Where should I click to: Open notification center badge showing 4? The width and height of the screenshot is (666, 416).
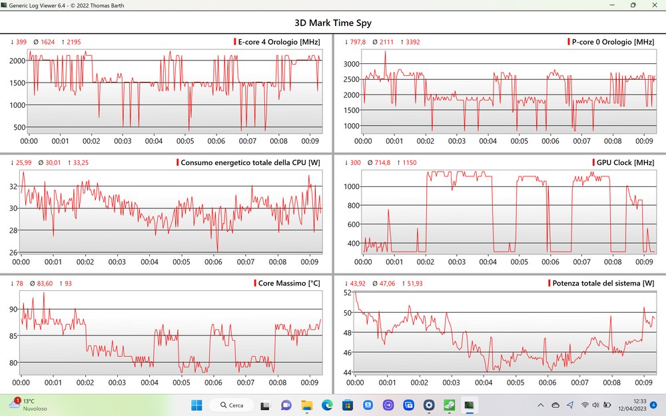pyautogui.click(x=654, y=405)
